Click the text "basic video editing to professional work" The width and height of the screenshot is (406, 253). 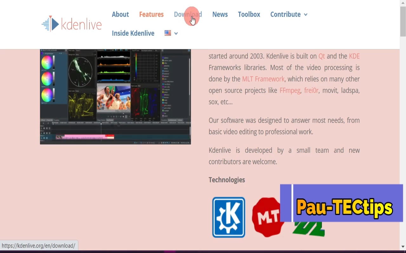click(x=260, y=132)
